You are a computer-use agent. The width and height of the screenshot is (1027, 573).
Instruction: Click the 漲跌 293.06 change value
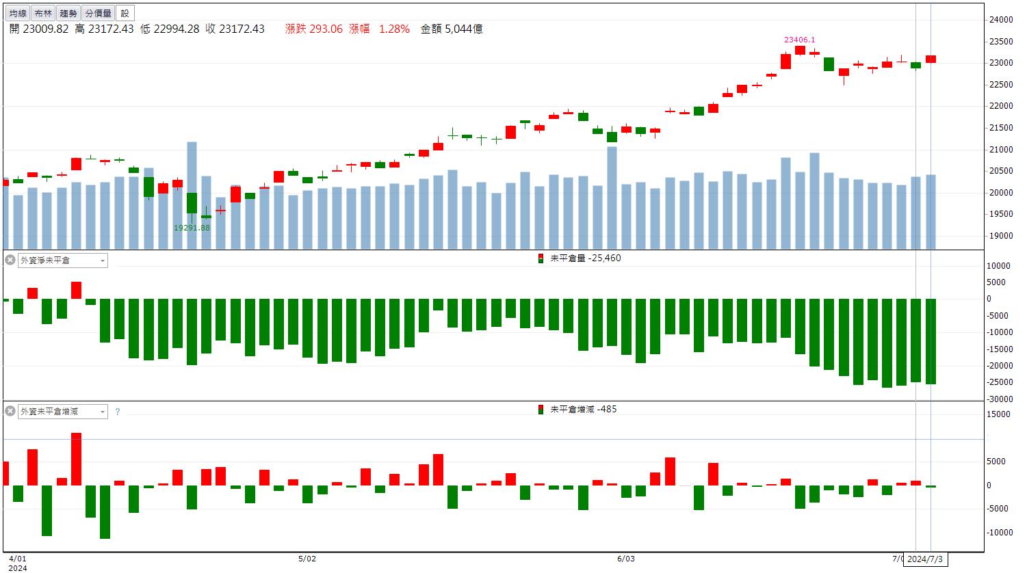[314, 29]
